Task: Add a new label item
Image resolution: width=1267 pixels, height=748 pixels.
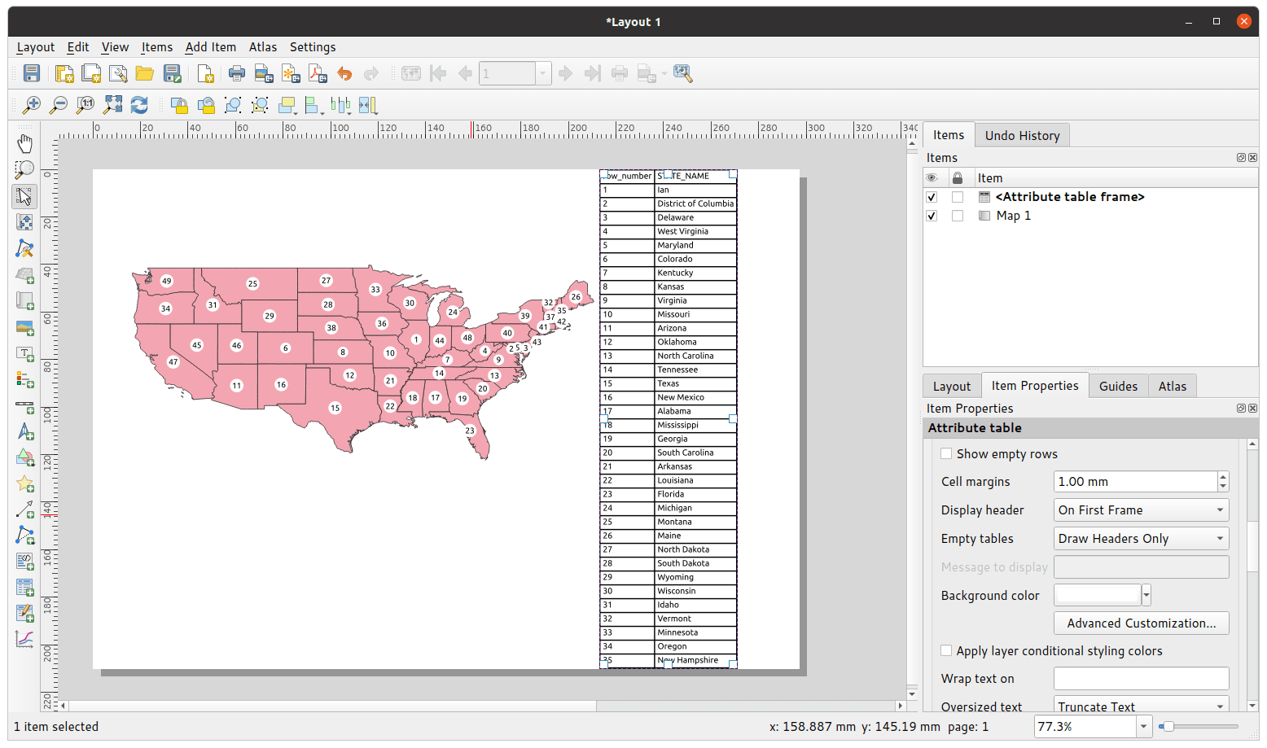Action: 25,354
